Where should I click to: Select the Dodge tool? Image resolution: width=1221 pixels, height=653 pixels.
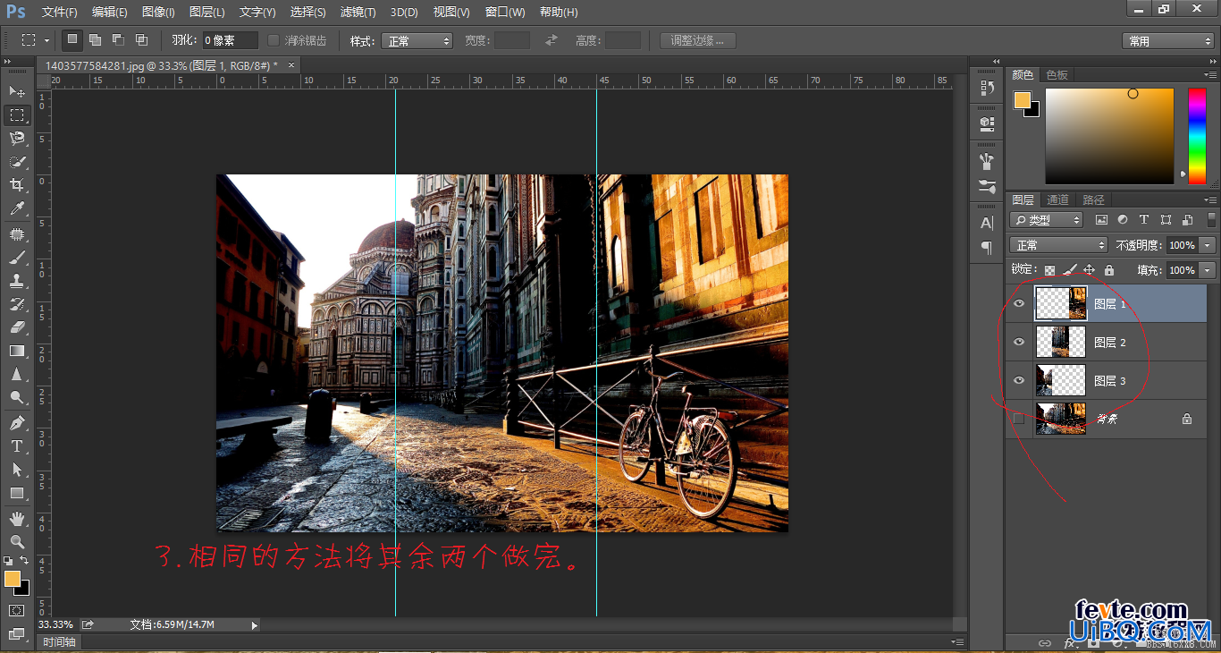click(17, 397)
